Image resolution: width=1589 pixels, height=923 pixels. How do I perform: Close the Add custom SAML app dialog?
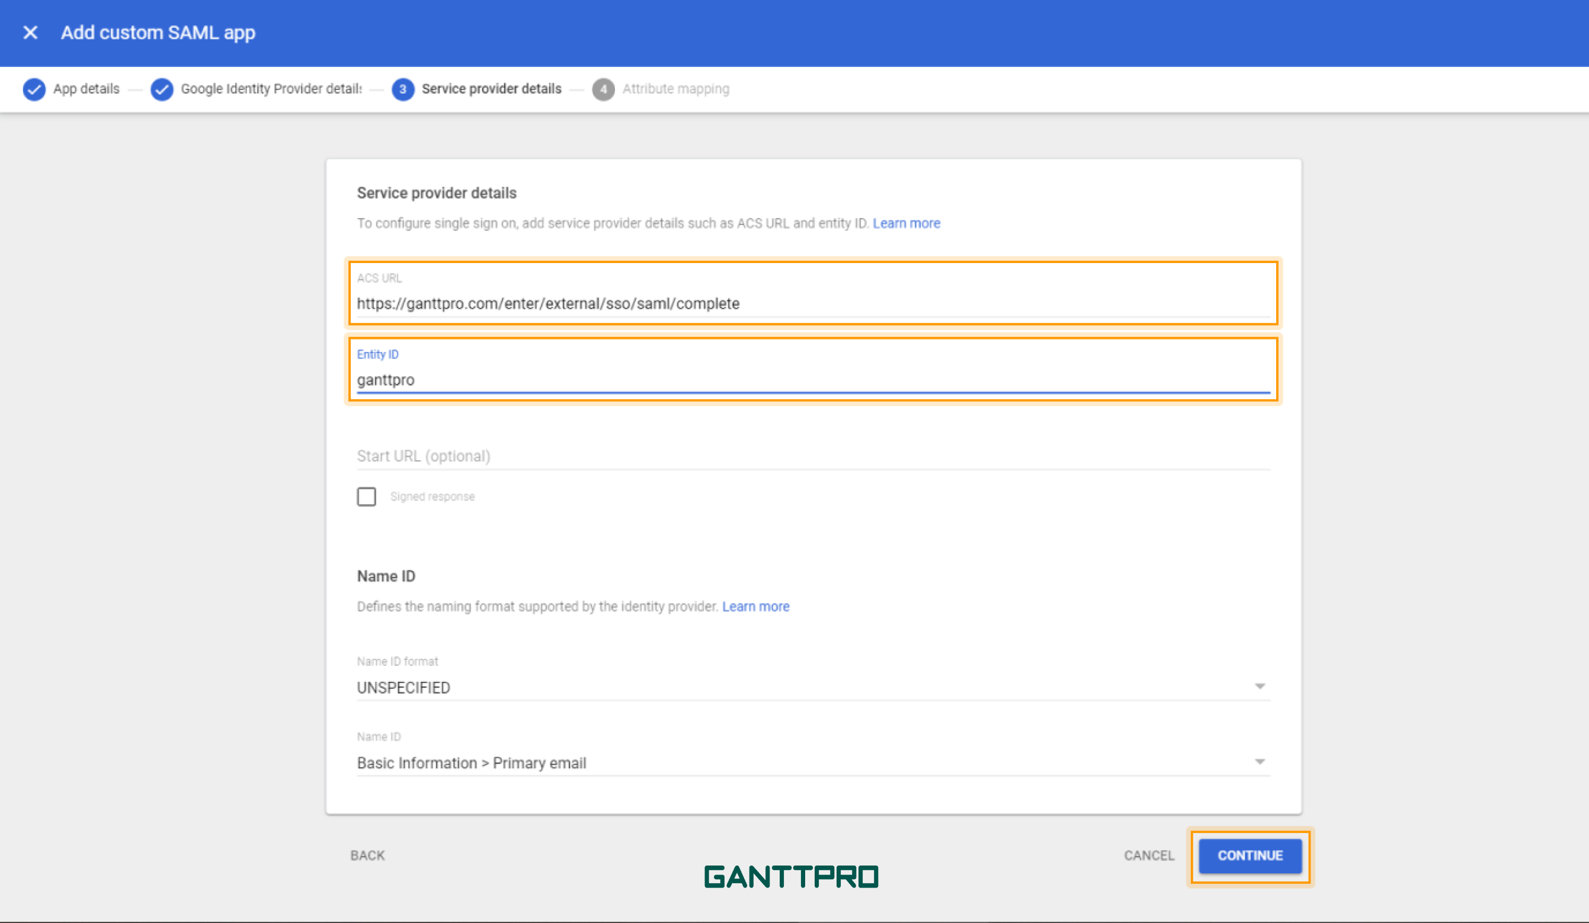pos(30,32)
